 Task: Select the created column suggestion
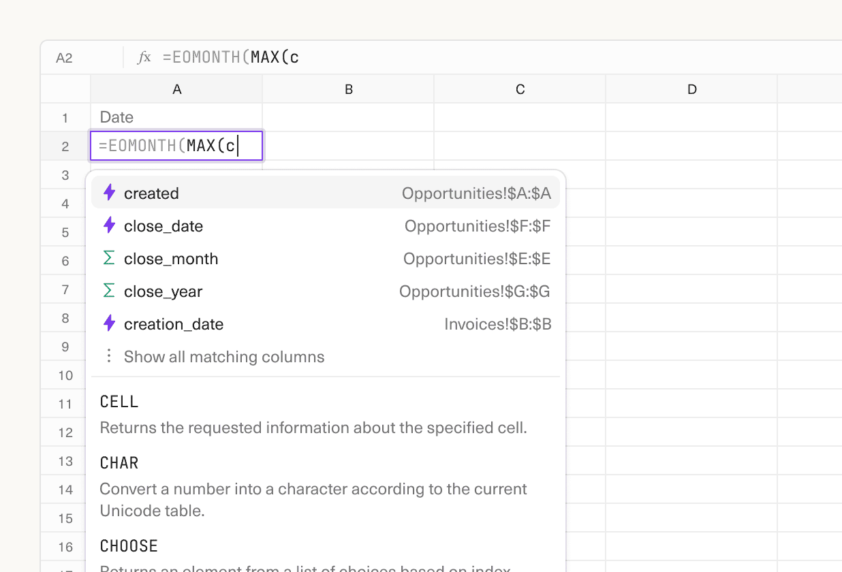[x=151, y=193]
